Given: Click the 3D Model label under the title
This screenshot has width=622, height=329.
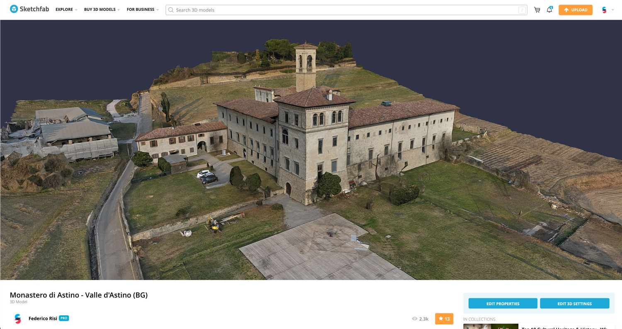Looking at the screenshot, I should (18, 302).
